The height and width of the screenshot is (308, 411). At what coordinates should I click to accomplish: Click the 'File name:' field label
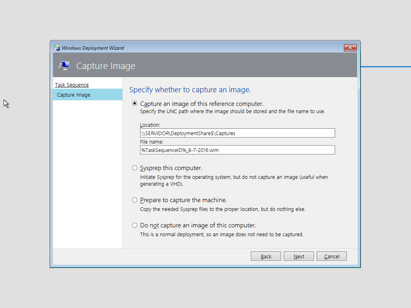[x=151, y=142]
